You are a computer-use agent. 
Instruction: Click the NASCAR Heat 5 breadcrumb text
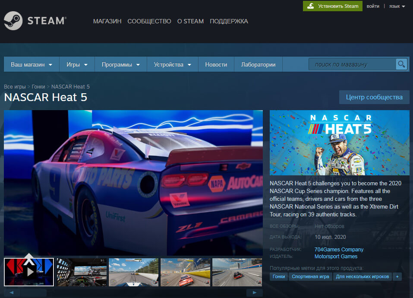pos(70,87)
